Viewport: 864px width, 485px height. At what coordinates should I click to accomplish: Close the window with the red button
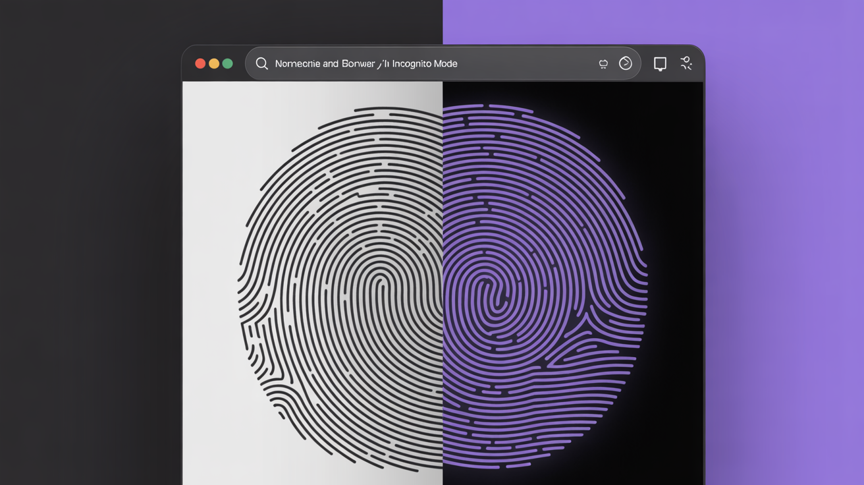pos(200,64)
